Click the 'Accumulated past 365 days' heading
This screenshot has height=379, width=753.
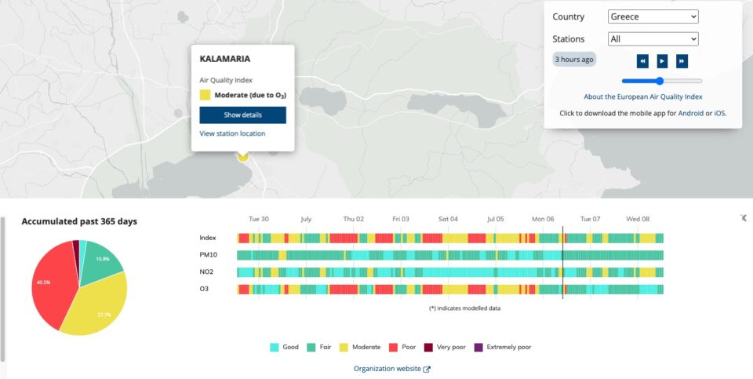(x=79, y=221)
